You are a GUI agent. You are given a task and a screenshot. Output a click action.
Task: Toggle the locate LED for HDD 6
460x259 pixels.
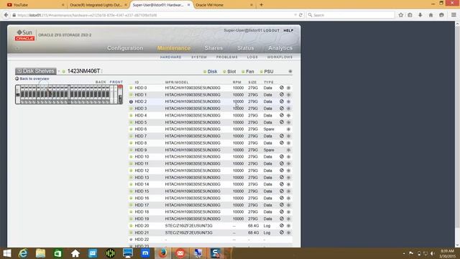[x=288, y=129]
